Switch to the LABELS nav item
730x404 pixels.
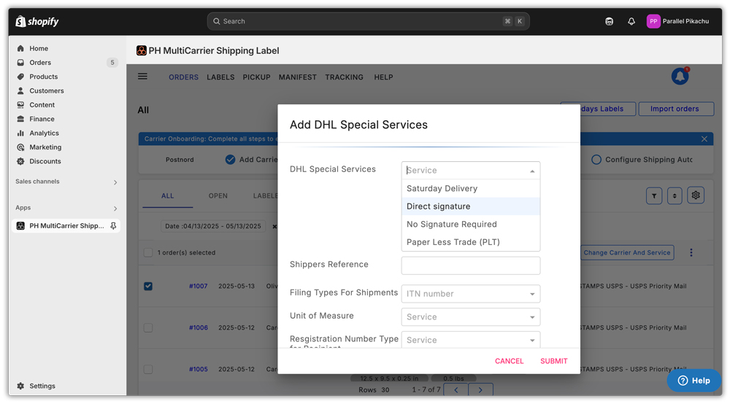(220, 77)
